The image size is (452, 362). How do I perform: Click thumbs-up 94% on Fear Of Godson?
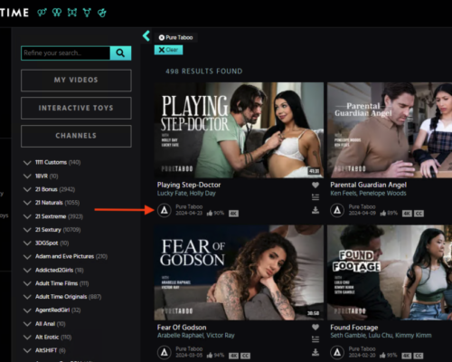(x=215, y=356)
